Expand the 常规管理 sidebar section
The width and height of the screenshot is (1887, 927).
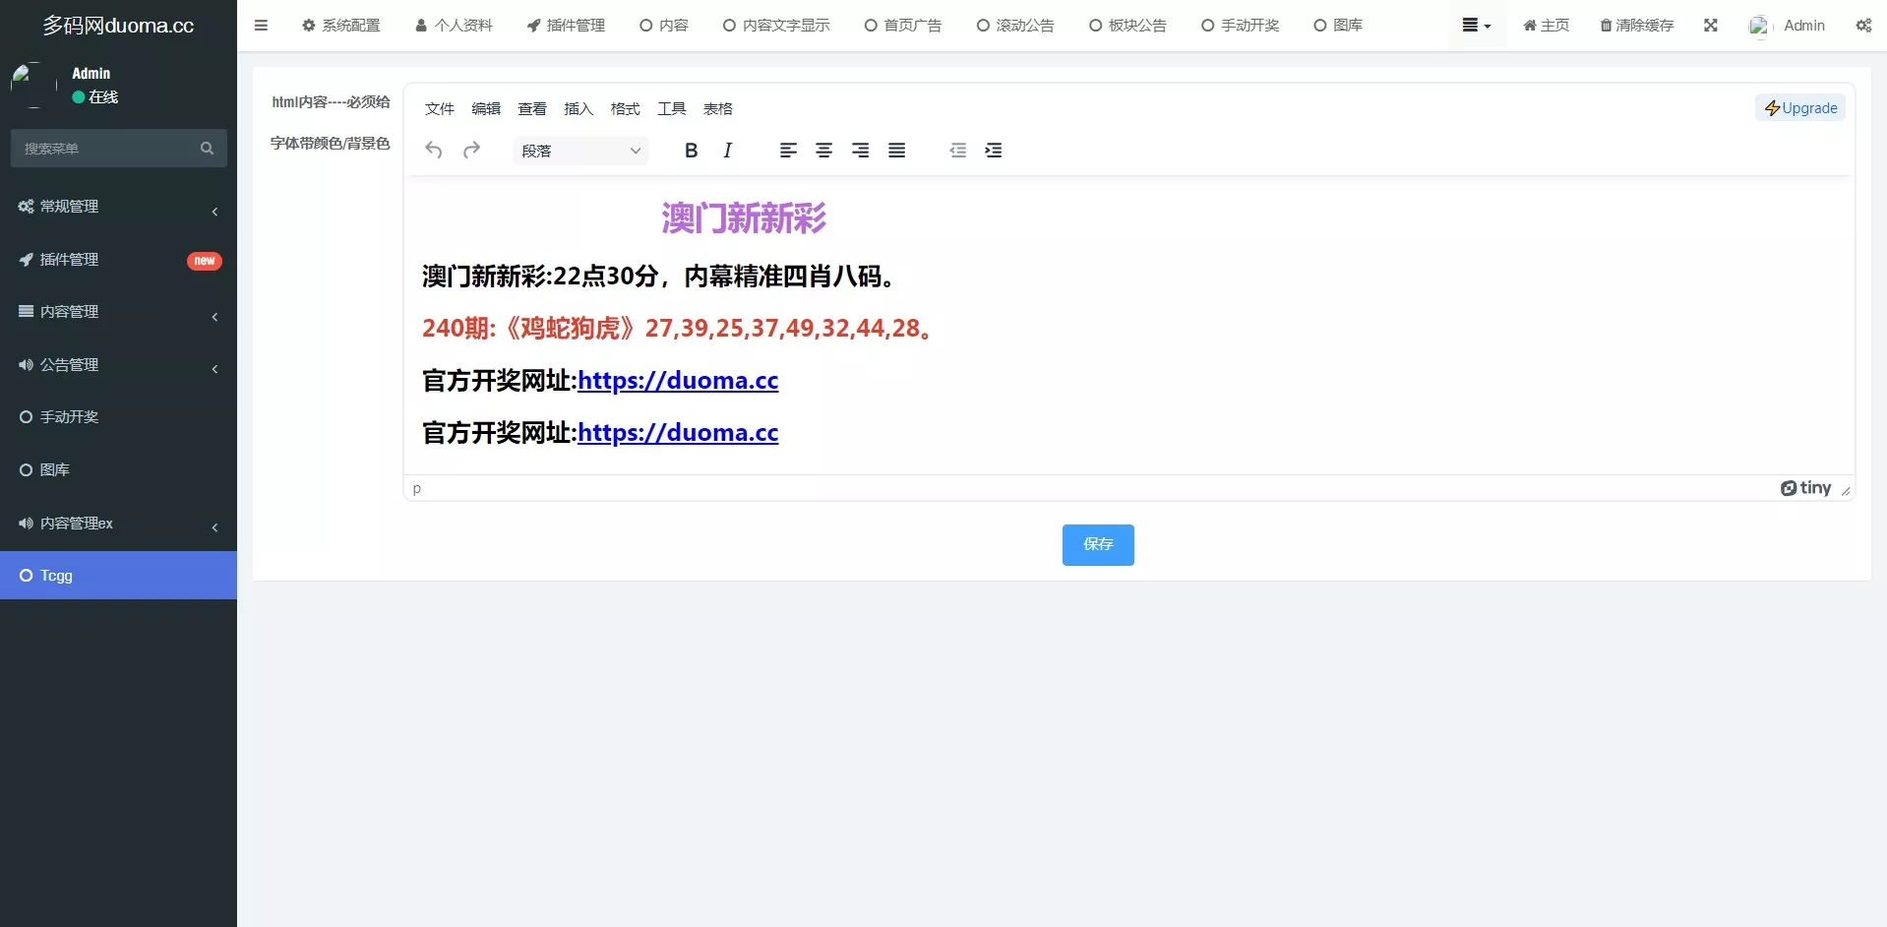(x=118, y=207)
